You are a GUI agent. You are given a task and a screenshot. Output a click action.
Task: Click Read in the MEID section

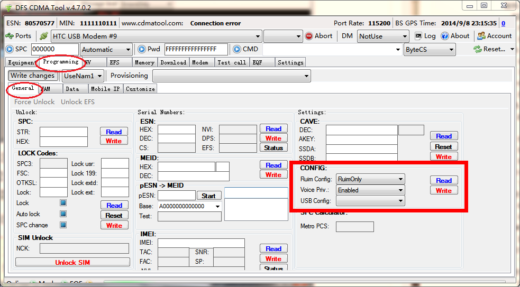pos(273,165)
